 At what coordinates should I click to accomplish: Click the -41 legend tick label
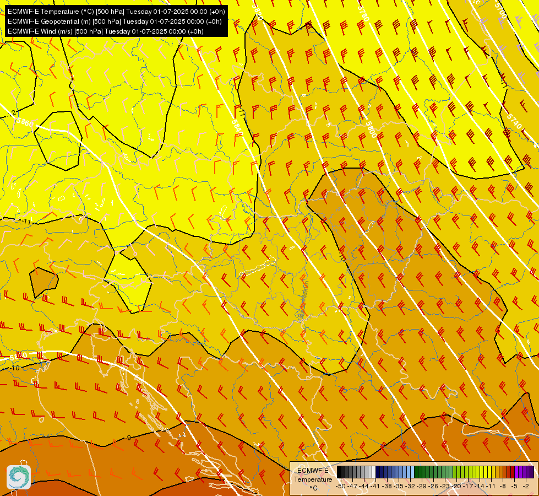tap(375, 486)
